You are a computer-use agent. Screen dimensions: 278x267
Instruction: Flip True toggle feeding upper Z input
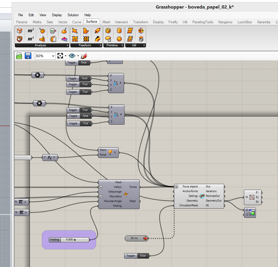click(x=85, y=92)
